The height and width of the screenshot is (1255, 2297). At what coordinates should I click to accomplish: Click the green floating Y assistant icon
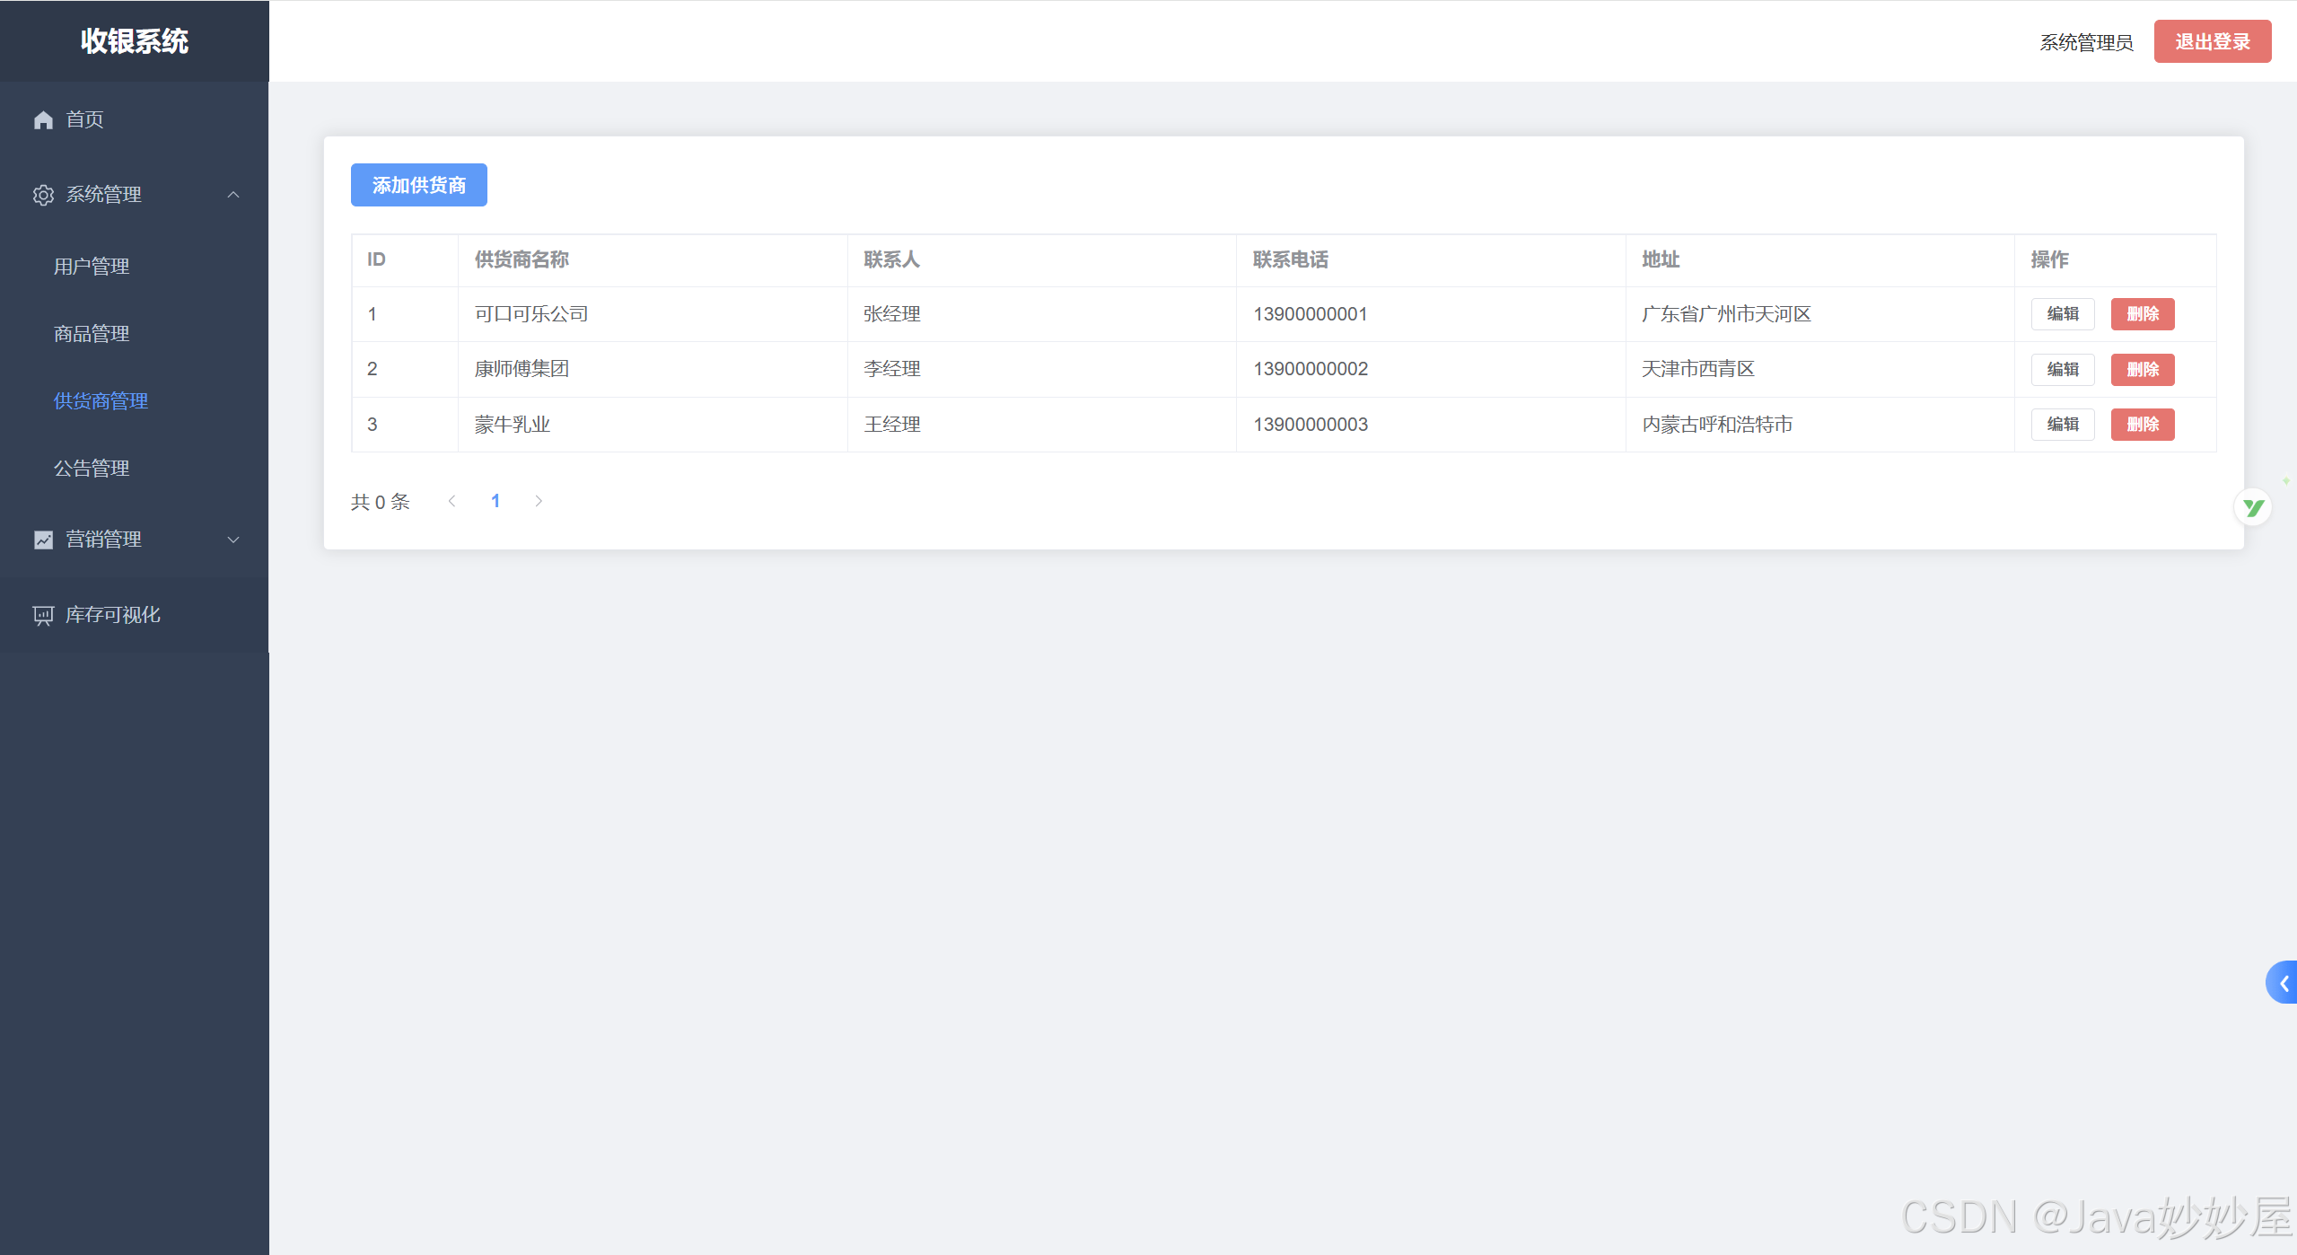[x=2252, y=508]
